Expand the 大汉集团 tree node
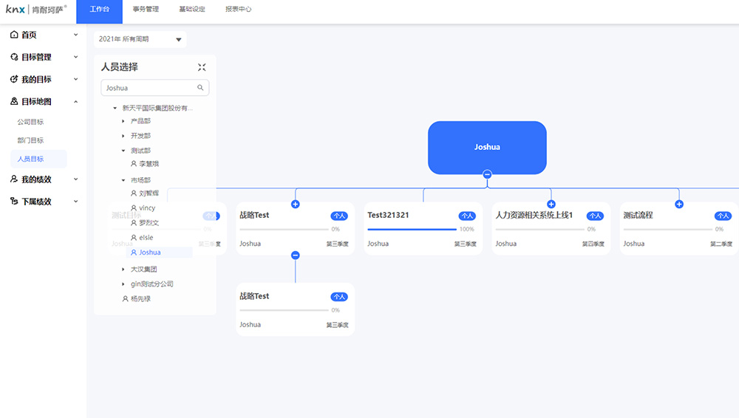 [x=123, y=269]
